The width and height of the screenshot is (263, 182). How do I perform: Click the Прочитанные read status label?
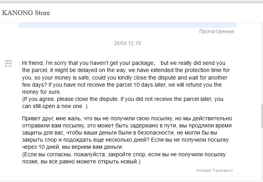click(x=217, y=31)
